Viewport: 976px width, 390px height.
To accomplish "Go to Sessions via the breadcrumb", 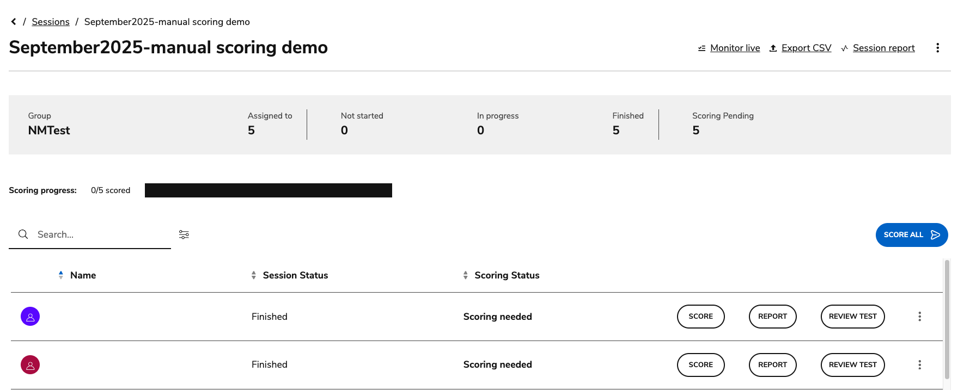I will (51, 22).
